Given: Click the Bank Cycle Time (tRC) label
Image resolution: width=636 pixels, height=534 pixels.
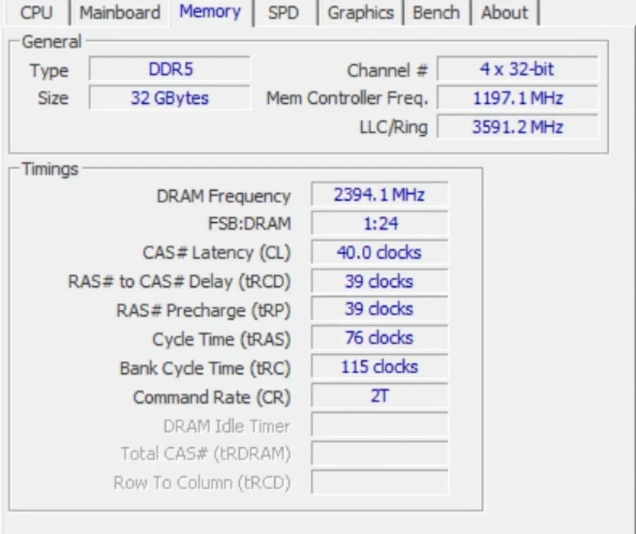Looking at the screenshot, I should point(205,369).
